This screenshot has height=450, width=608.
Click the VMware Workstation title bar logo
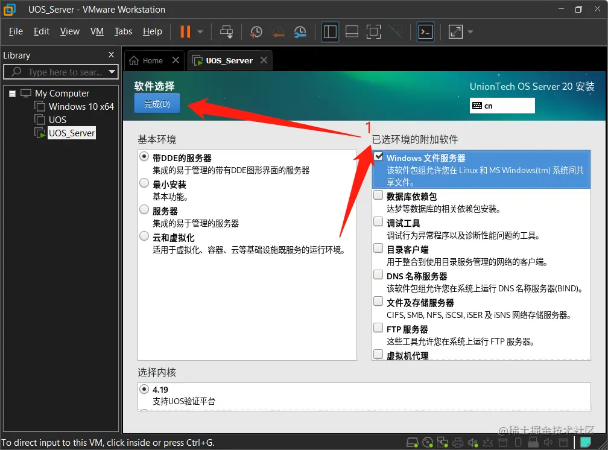9,9
